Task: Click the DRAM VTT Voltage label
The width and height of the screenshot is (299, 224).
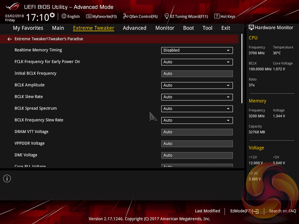Action: point(32,132)
